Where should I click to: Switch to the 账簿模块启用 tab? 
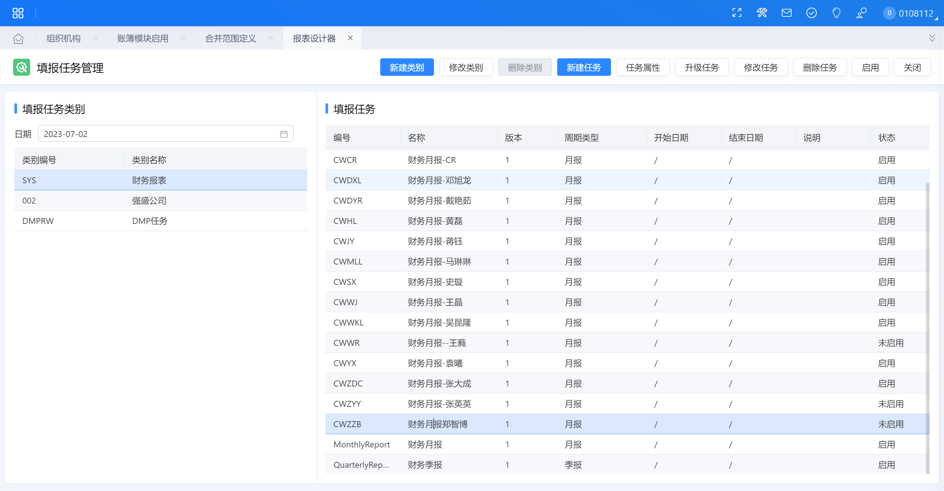(x=143, y=38)
